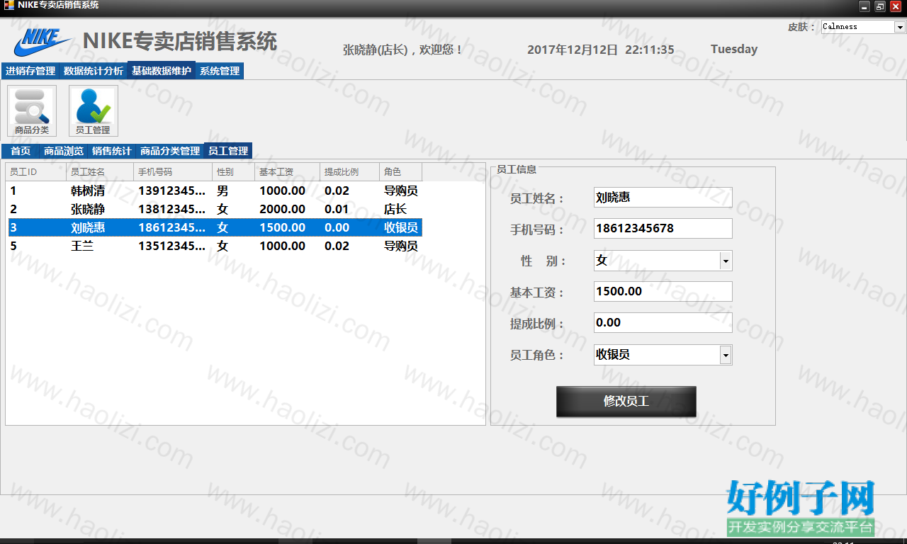Select employee row 张晓静
The width and height of the screenshot is (907, 544).
[x=215, y=210]
